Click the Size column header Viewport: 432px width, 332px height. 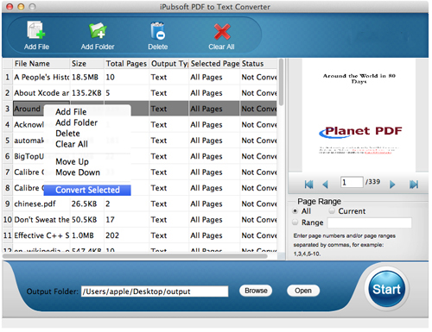[87, 64]
